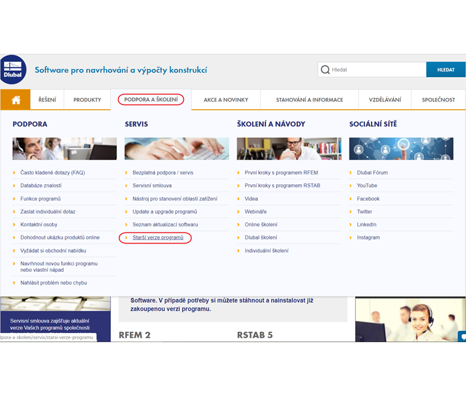
Task: Open Zaslat individuální dotaz link
Action: 48,212
